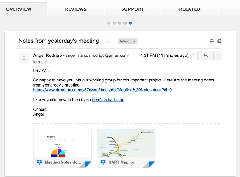Click Dropbox icon on BART Map attachment
Image resolution: width=240 pixels, height=177 pixels.
(103, 162)
